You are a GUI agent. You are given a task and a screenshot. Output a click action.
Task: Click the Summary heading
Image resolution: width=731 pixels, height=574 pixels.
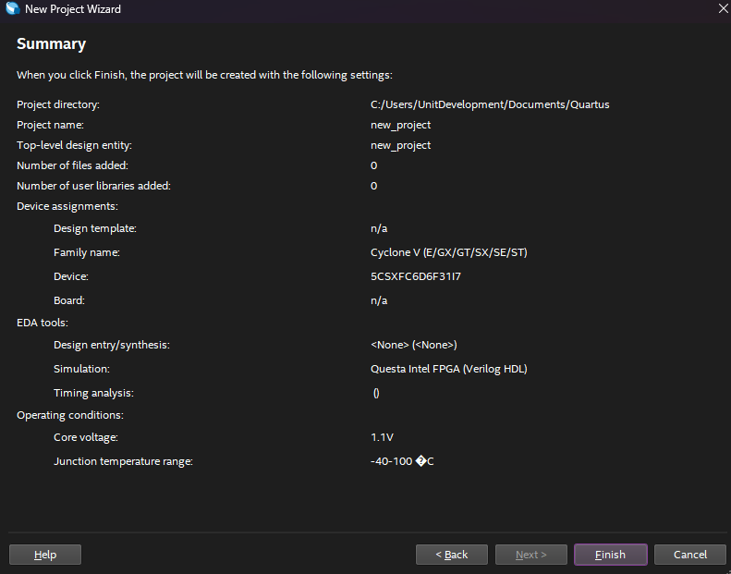(51, 44)
